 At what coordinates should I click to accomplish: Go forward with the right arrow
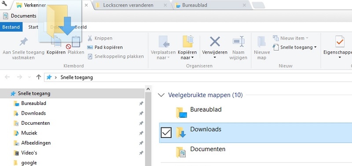[19, 77]
